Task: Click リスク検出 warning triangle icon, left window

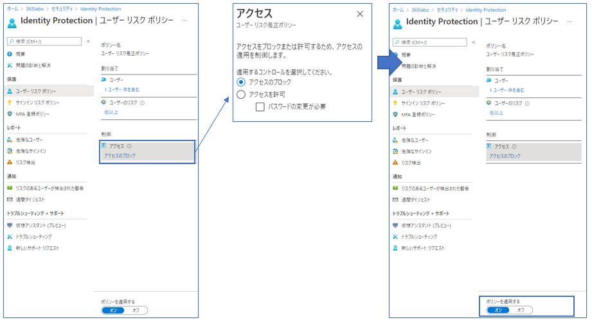Action: pos(10,162)
